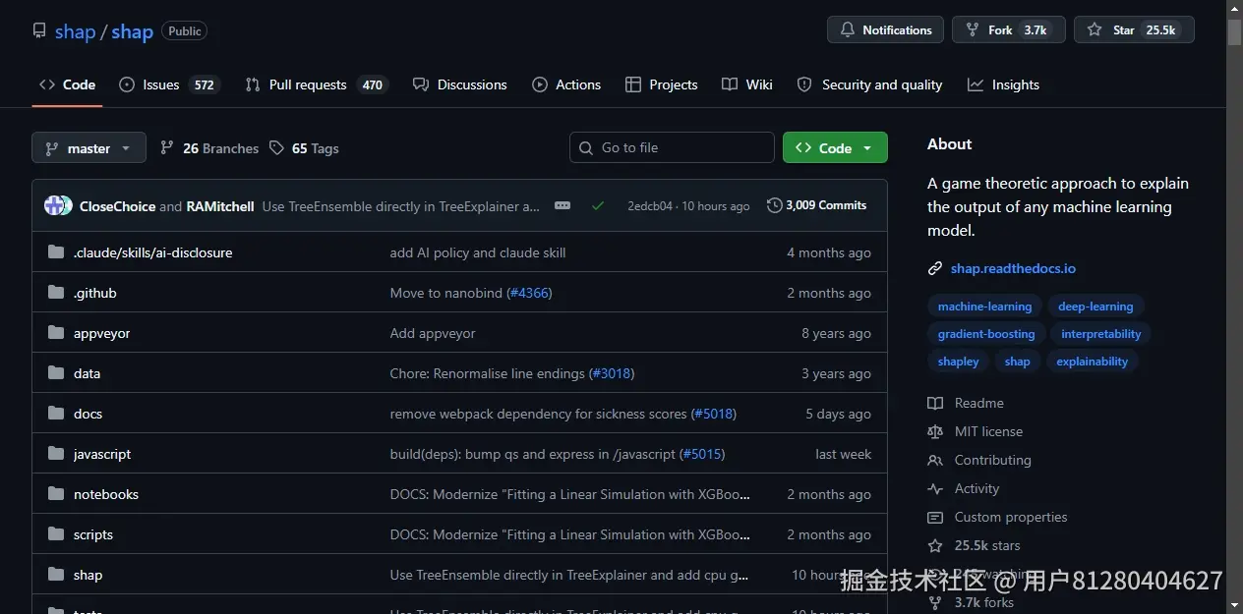Click 'Add appveyor' commit message
This screenshot has height=614, width=1243.
coord(433,333)
